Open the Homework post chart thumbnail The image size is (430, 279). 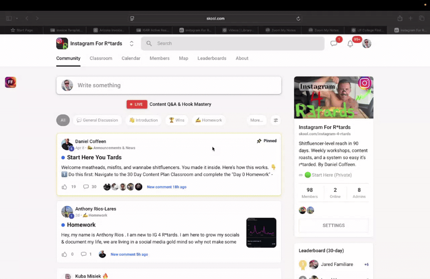[261, 232]
